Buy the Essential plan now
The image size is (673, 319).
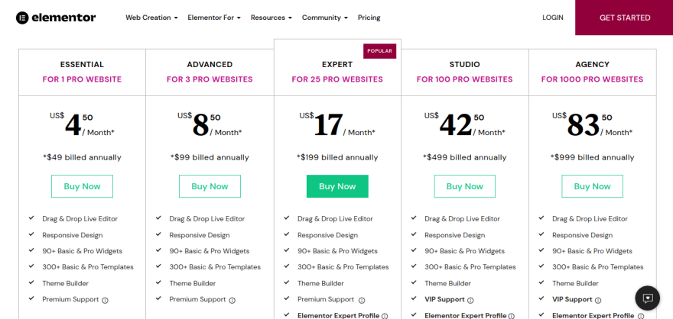click(x=82, y=186)
